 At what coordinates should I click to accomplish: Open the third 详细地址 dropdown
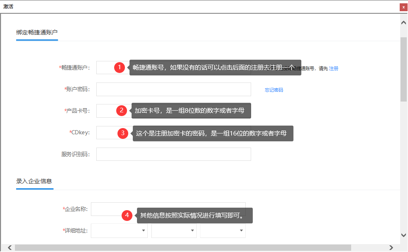[x=223, y=230]
